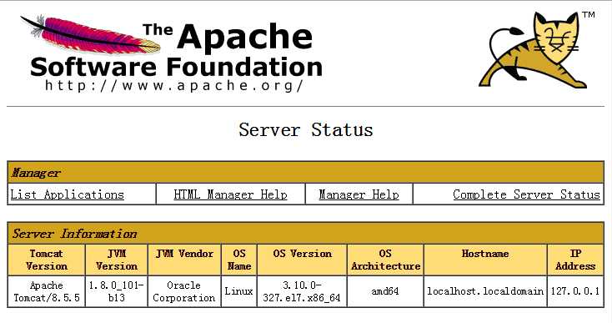Open the HTML Manager Help link
This screenshot has height=323, width=612.
pyautogui.click(x=230, y=194)
